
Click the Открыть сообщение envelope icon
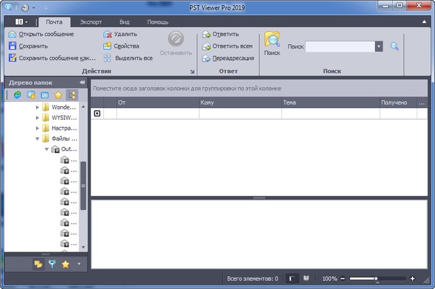coord(12,34)
